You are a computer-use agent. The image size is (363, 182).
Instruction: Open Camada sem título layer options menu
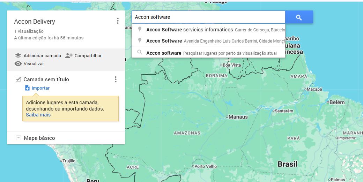coord(116,79)
